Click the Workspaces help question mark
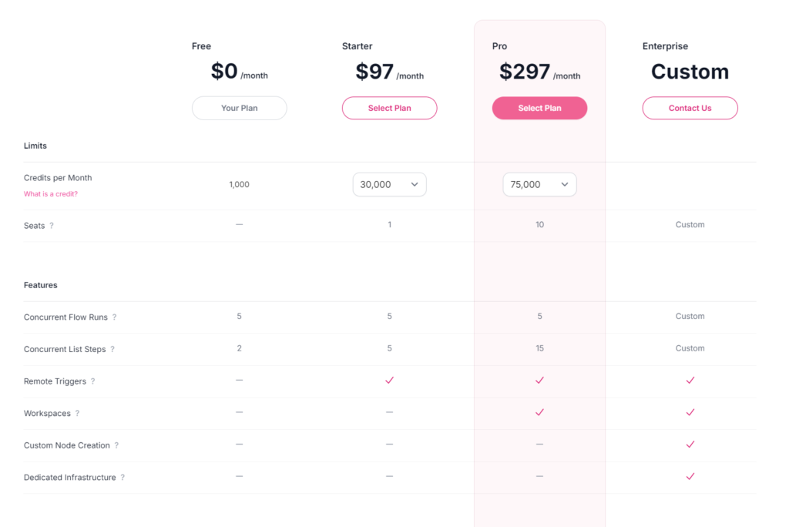This screenshot has height=527, width=789. (77, 413)
